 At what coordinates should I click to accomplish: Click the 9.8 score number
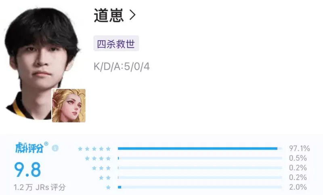pyautogui.click(x=27, y=170)
